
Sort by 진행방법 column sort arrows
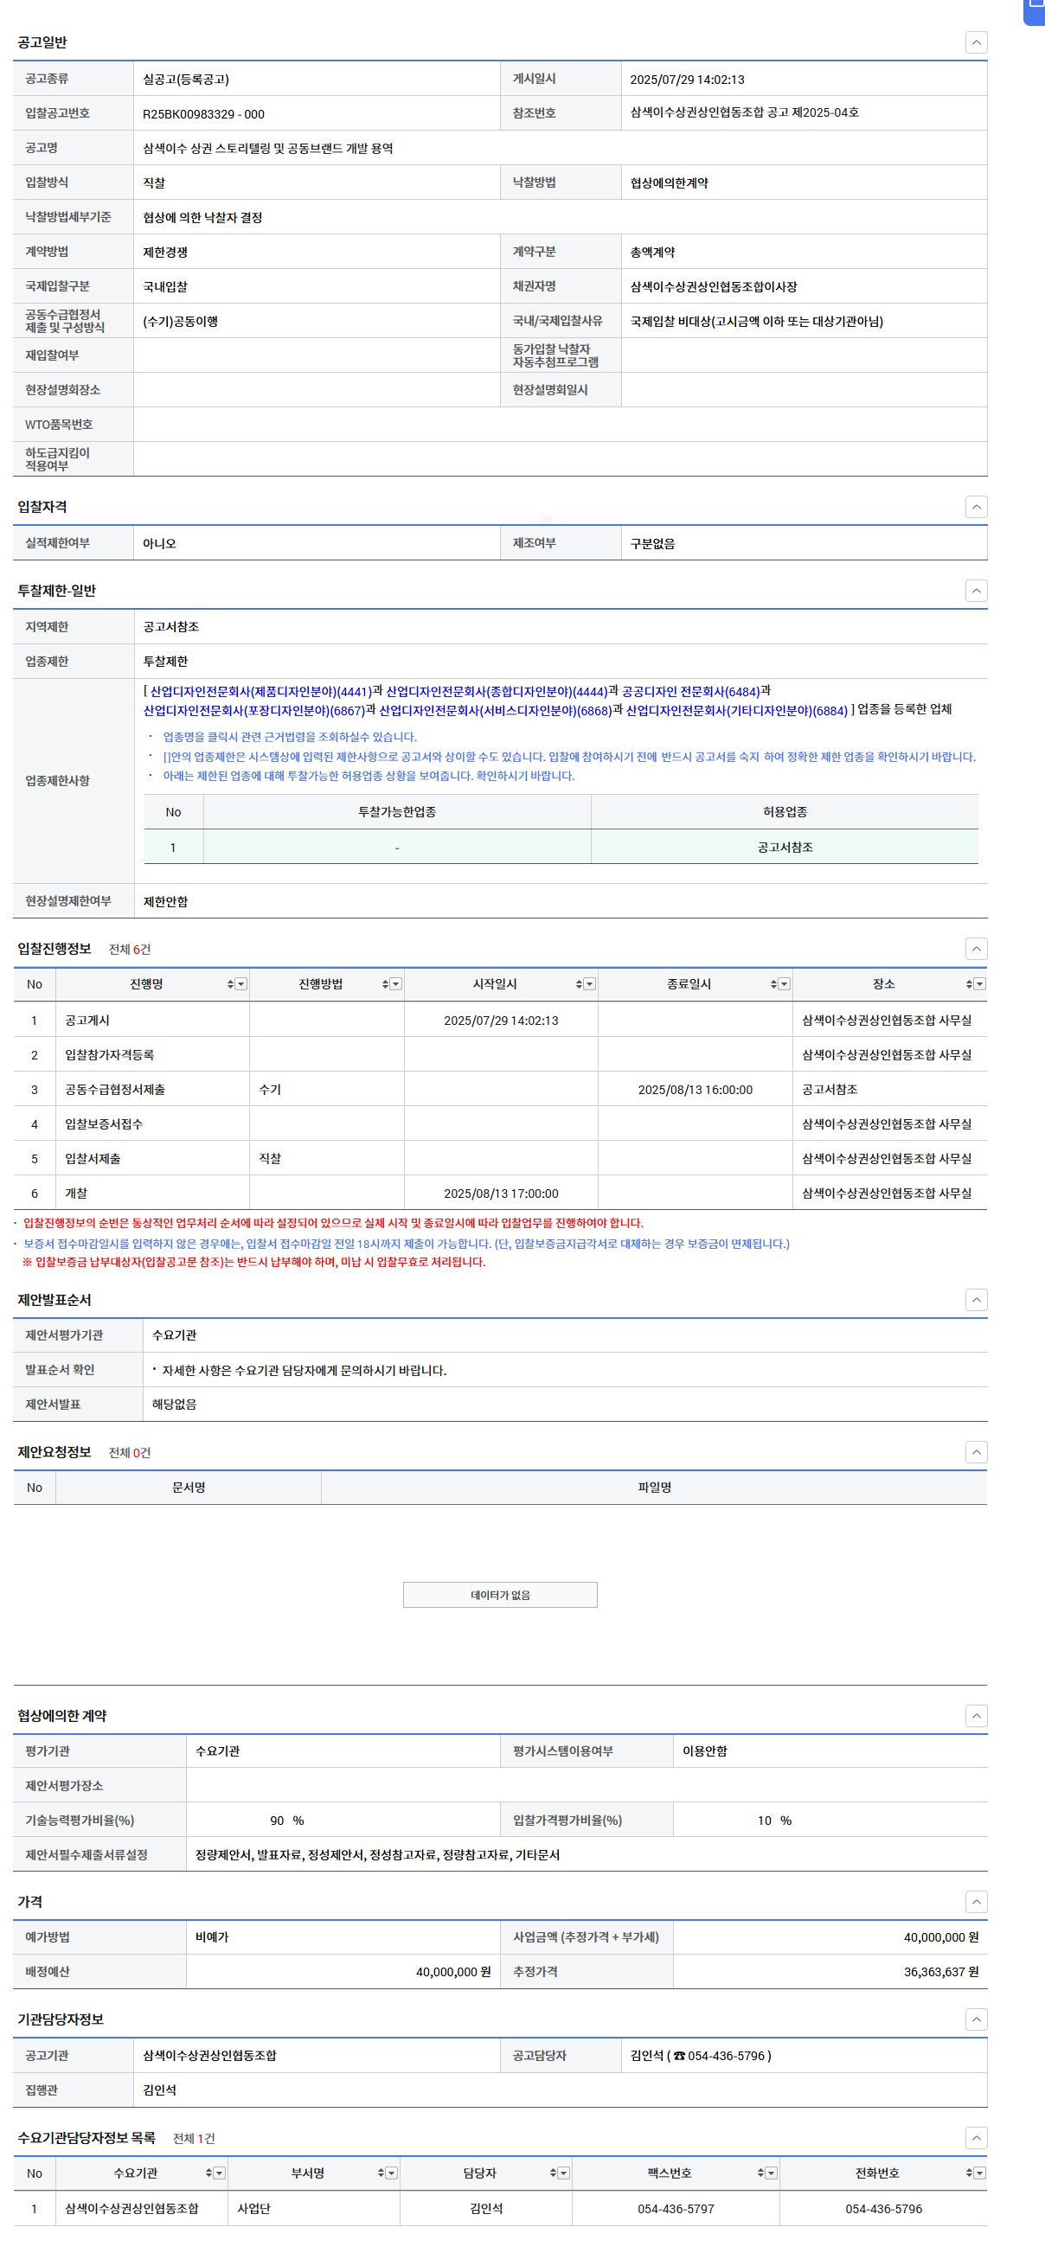pyautogui.click(x=385, y=984)
